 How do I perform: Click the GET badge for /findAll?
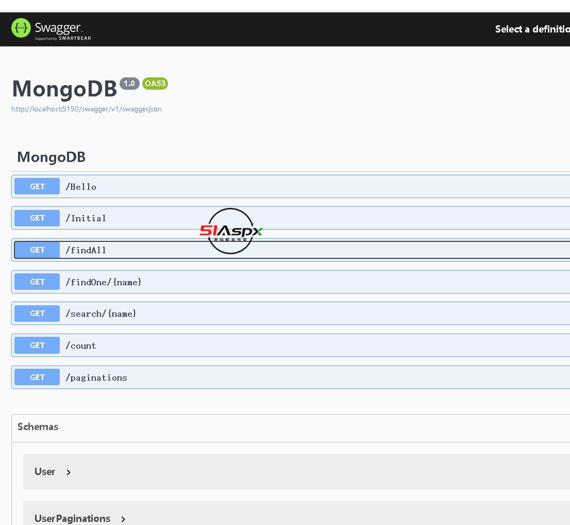pyautogui.click(x=37, y=250)
